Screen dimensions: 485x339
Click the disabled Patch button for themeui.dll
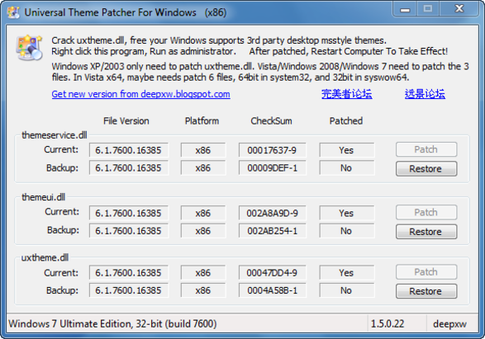426,213
